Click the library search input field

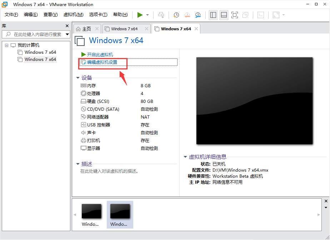(36, 35)
